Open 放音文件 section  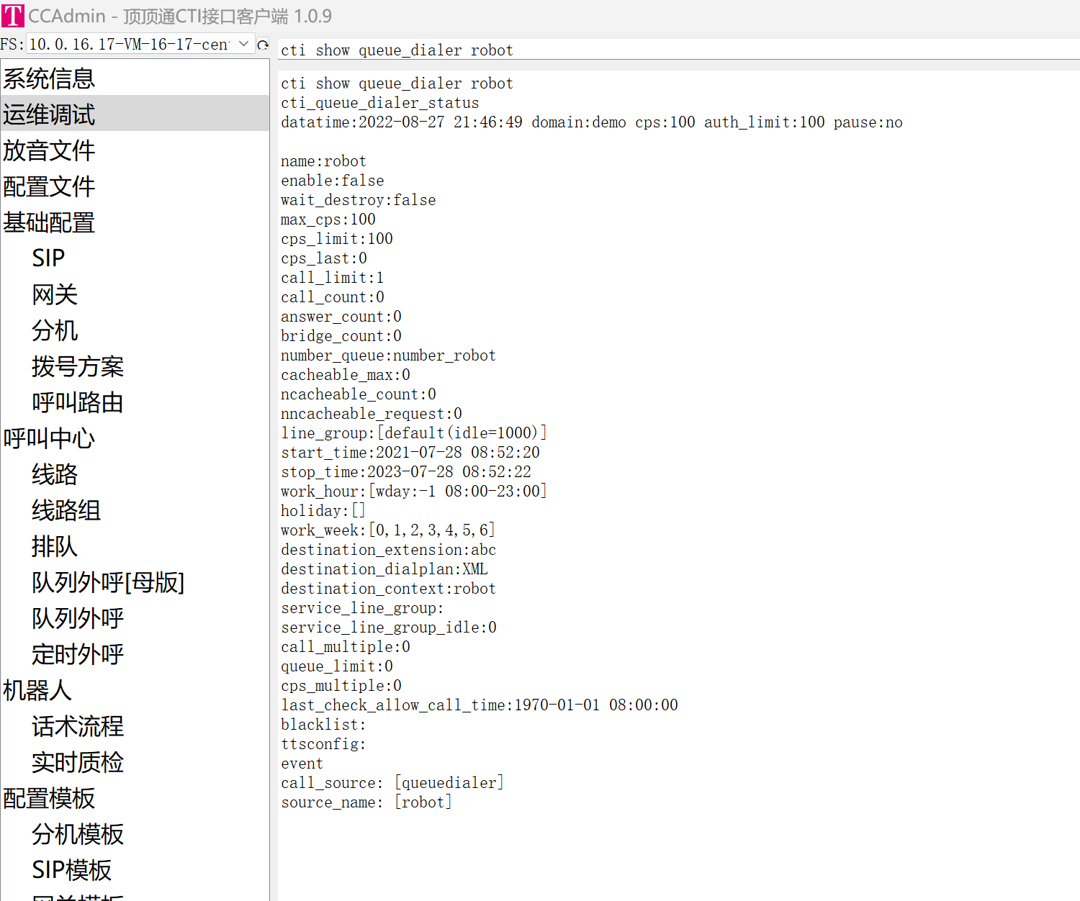point(49,150)
